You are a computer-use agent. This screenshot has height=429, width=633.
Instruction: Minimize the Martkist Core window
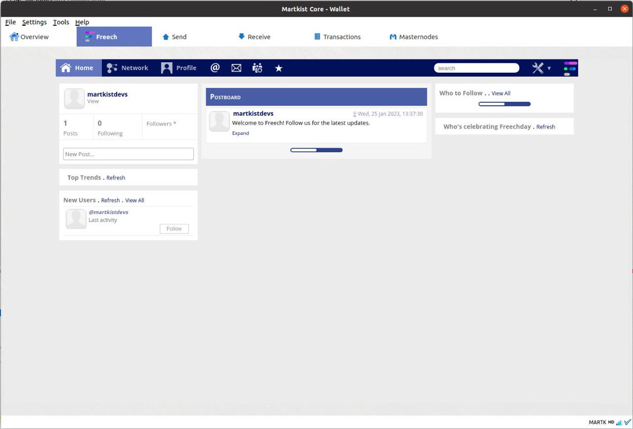pos(596,8)
